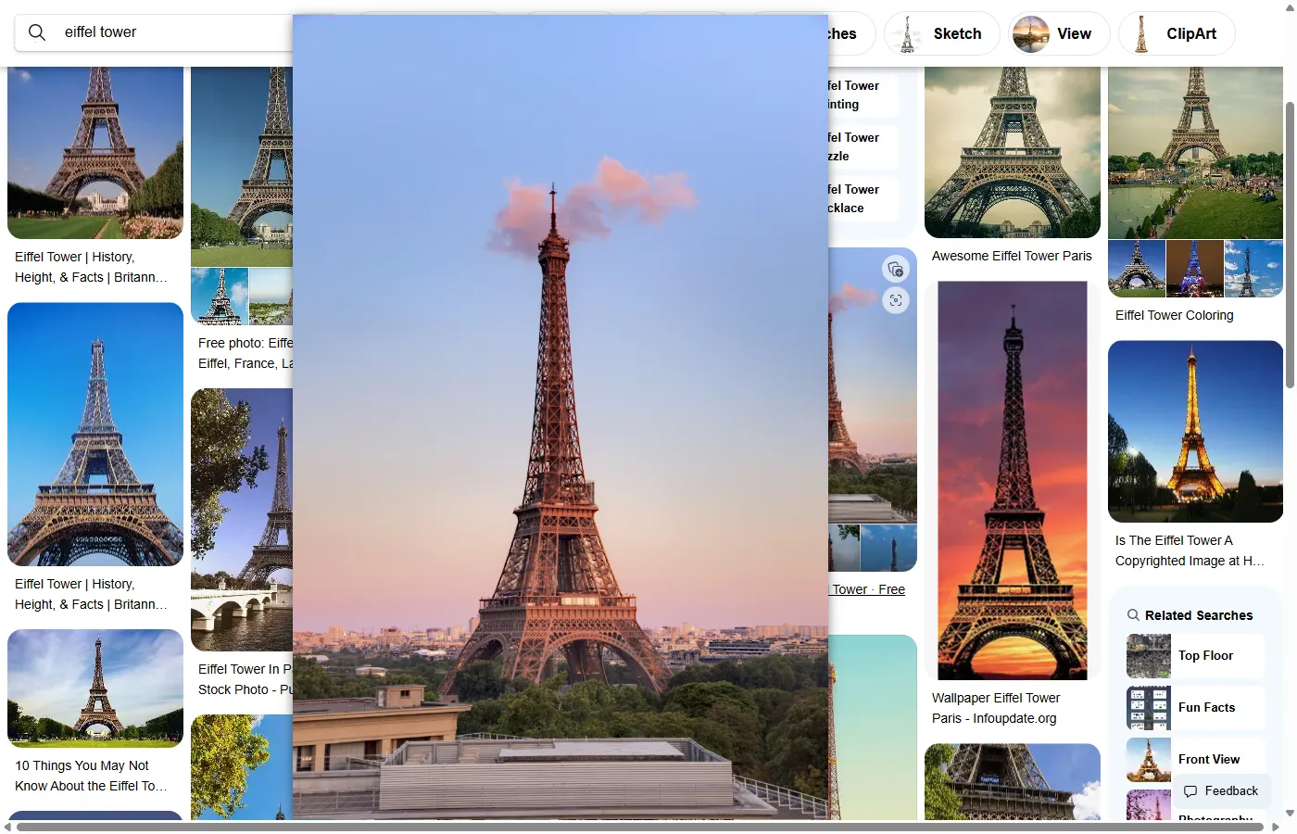Open the golden night-lit Eiffel Tower thumbnail

(1195, 432)
